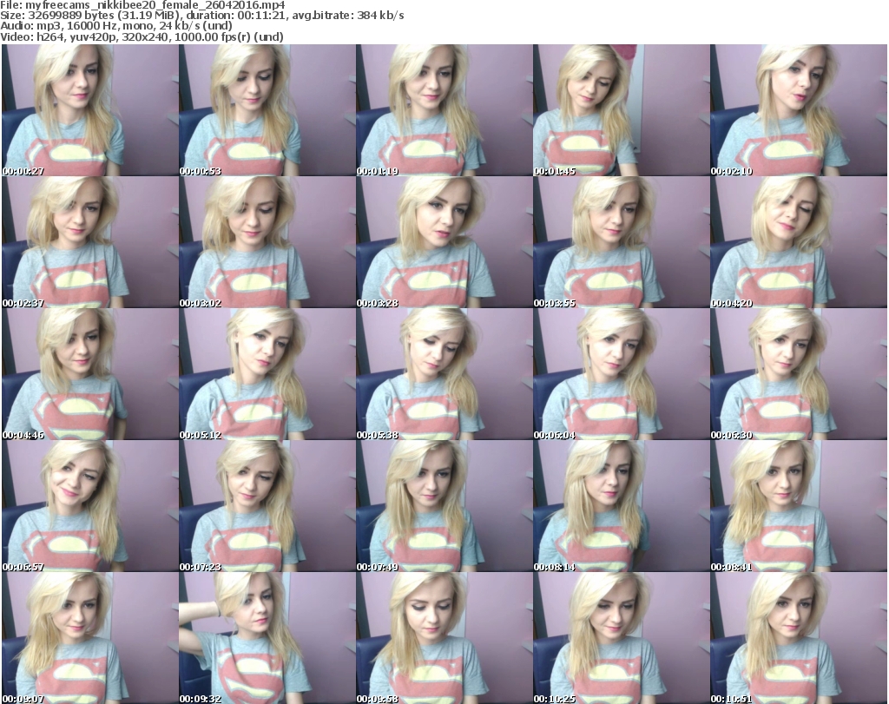
Task: Select the thumbnail frame stamped 00:09:07
Action: coord(90,638)
